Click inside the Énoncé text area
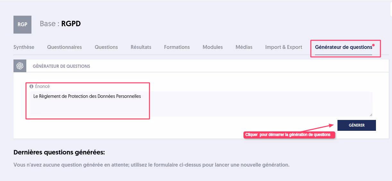The image size is (392, 181). click(201, 104)
